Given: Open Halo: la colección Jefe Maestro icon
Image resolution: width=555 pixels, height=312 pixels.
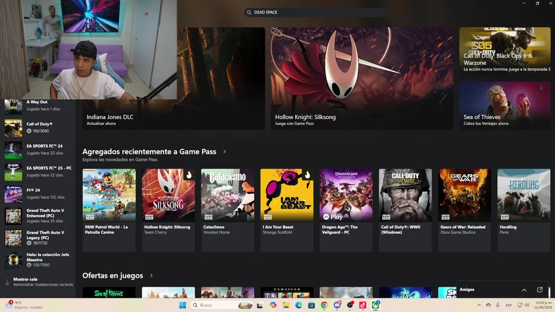Looking at the screenshot, I should click(13, 260).
